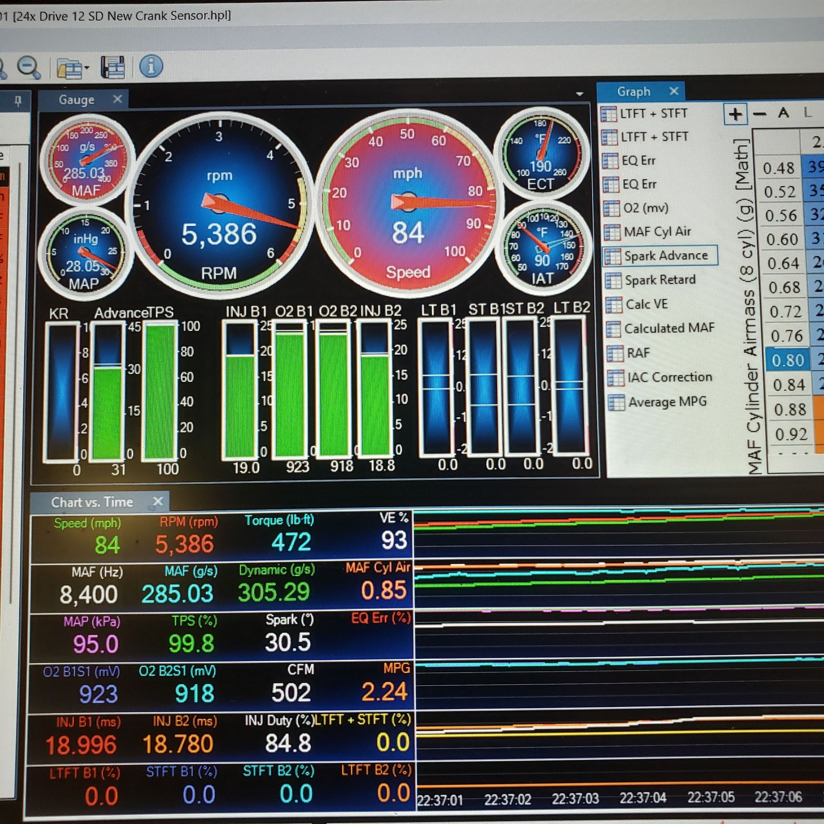Click the save layout floppy icon

pyautogui.click(x=113, y=67)
